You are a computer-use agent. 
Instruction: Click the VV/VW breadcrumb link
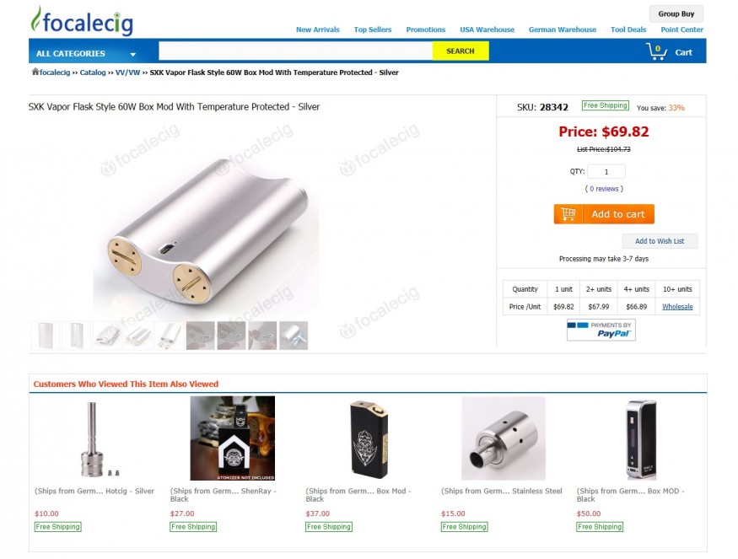click(127, 73)
